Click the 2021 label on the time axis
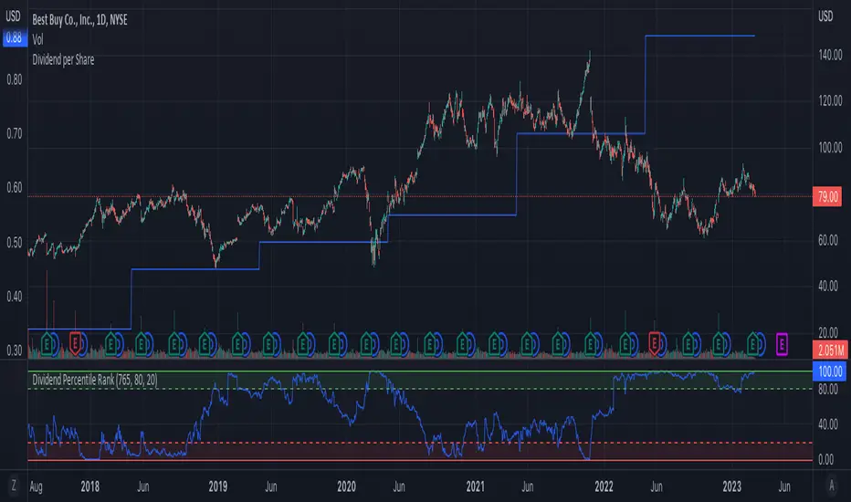Screen dimensions: 851x502 (476, 486)
